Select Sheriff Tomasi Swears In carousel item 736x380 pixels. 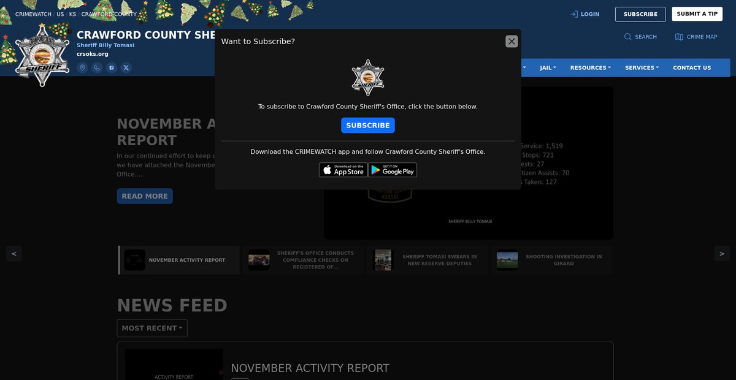pos(427,260)
